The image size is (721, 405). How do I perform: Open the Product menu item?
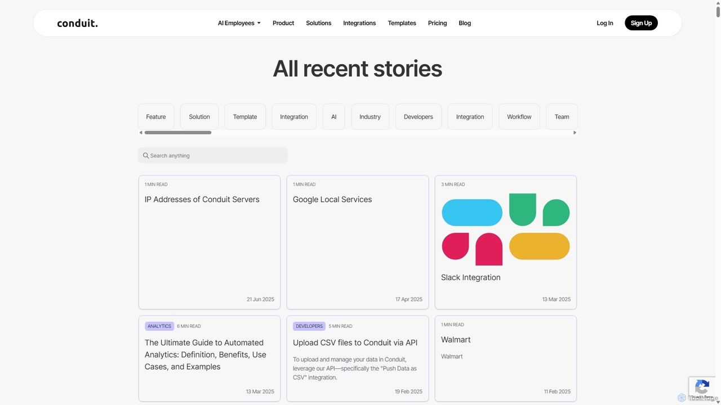283,23
